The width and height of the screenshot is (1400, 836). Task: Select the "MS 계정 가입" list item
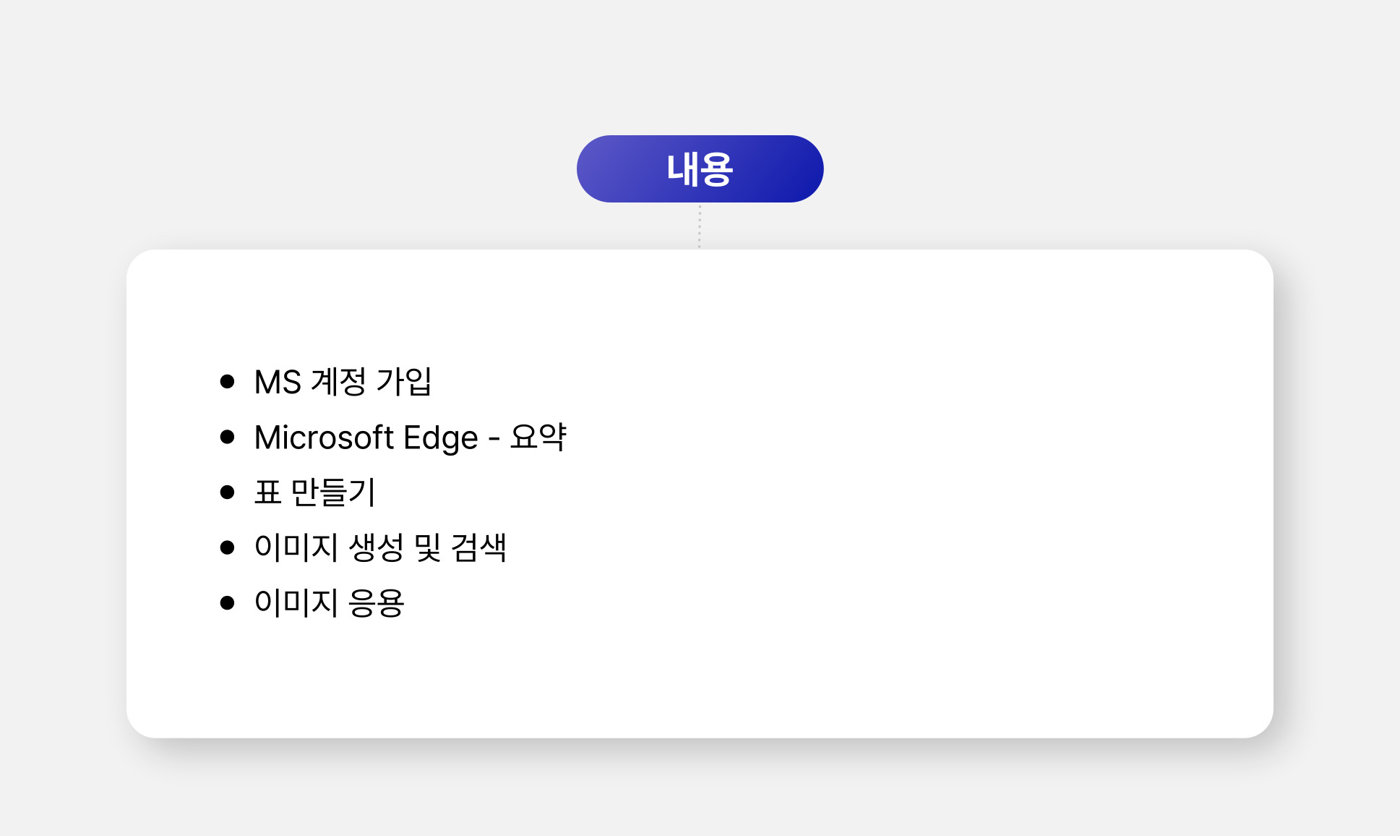(343, 382)
